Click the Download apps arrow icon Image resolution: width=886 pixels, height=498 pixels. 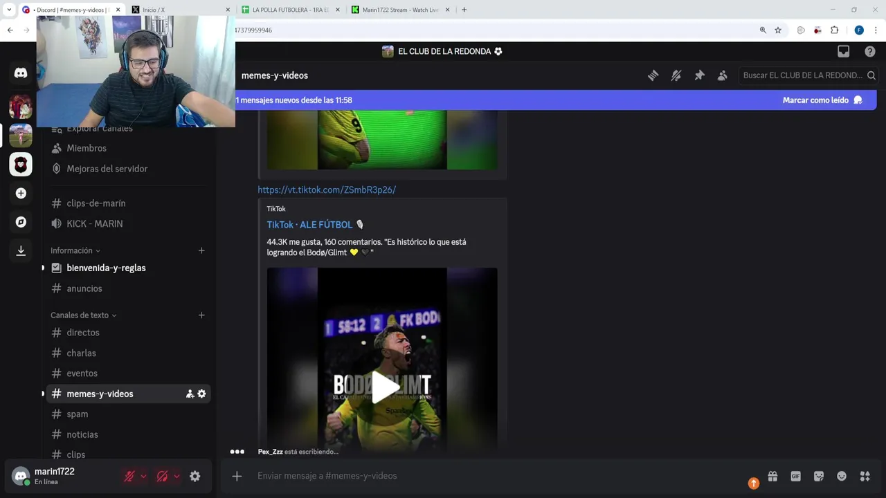(x=21, y=250)
